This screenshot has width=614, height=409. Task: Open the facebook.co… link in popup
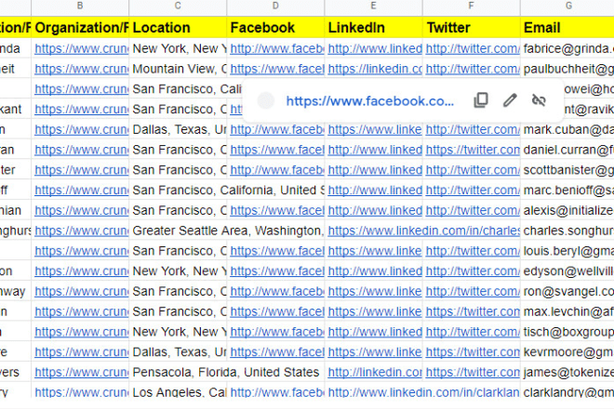pyautogui.click(x=369, y=101)
